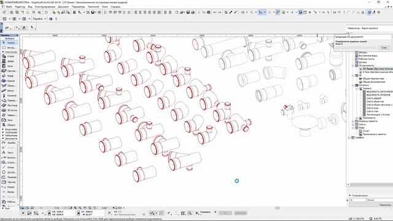
Task: Select the Curtain Wall (Навесная стена) tool
Action: (x=9, y=115)
